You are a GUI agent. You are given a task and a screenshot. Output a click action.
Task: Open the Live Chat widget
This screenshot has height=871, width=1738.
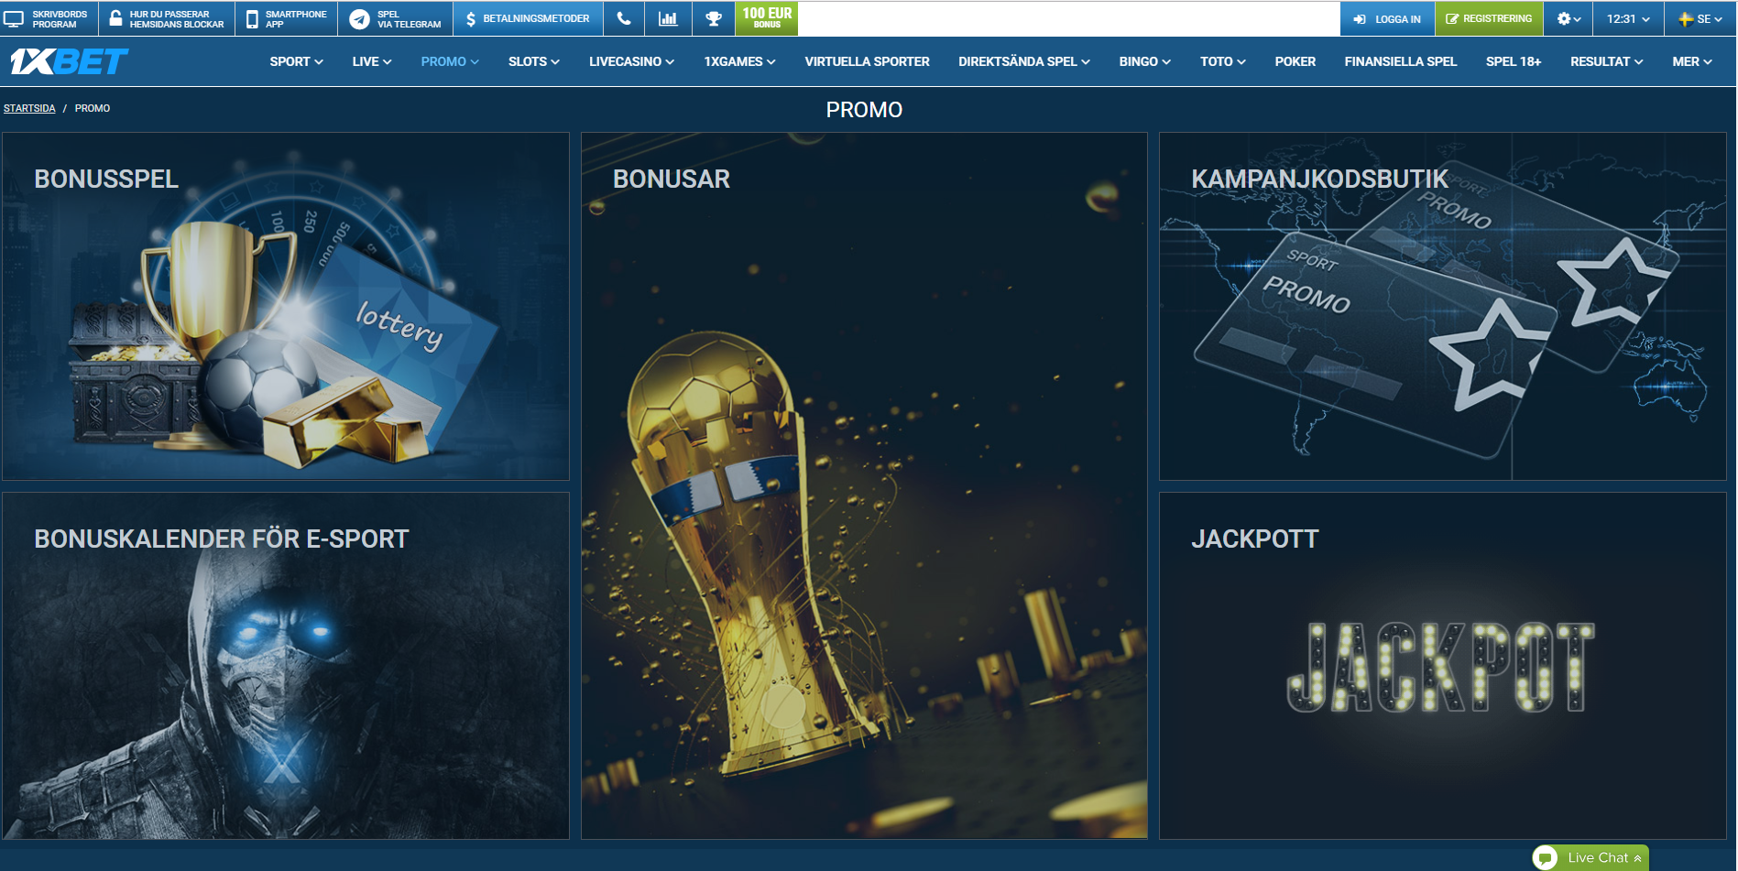(x=1590, y=858)
